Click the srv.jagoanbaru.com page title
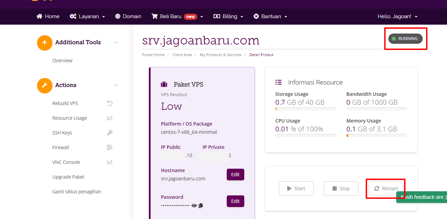447x219 pixels. click(201, 40)
